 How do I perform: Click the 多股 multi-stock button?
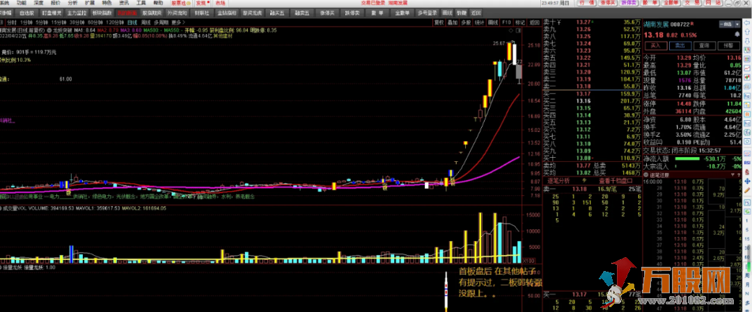coord(466,22)
